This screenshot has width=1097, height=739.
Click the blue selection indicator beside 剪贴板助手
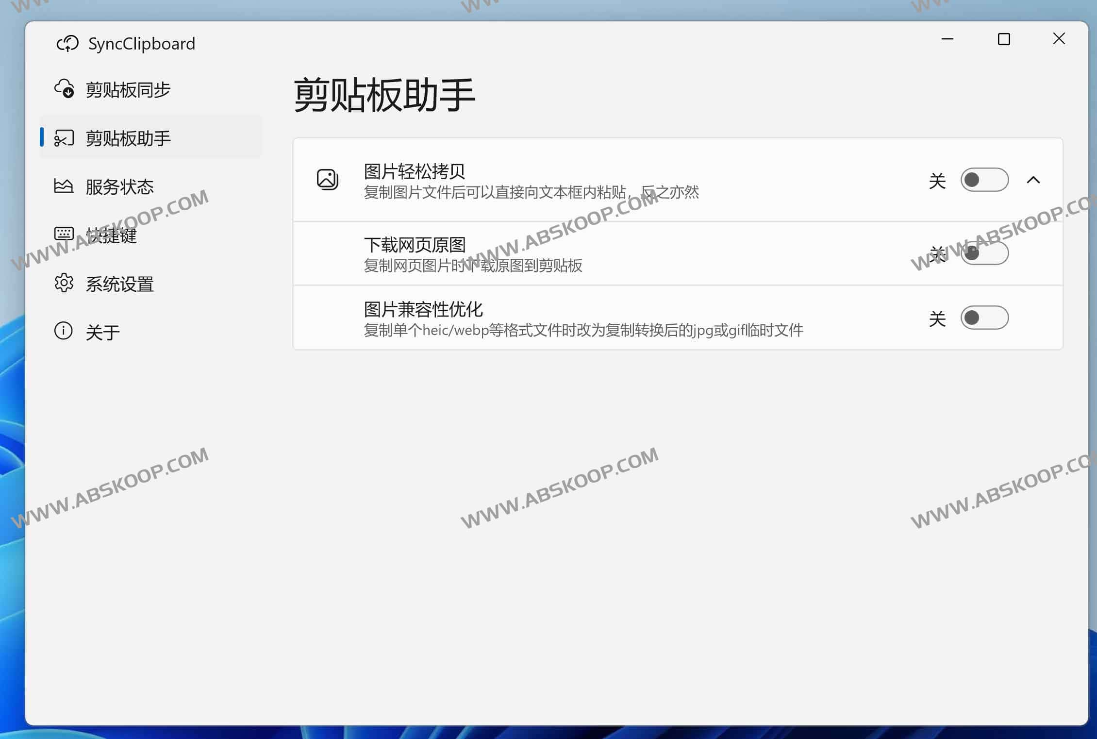(43, 138)
